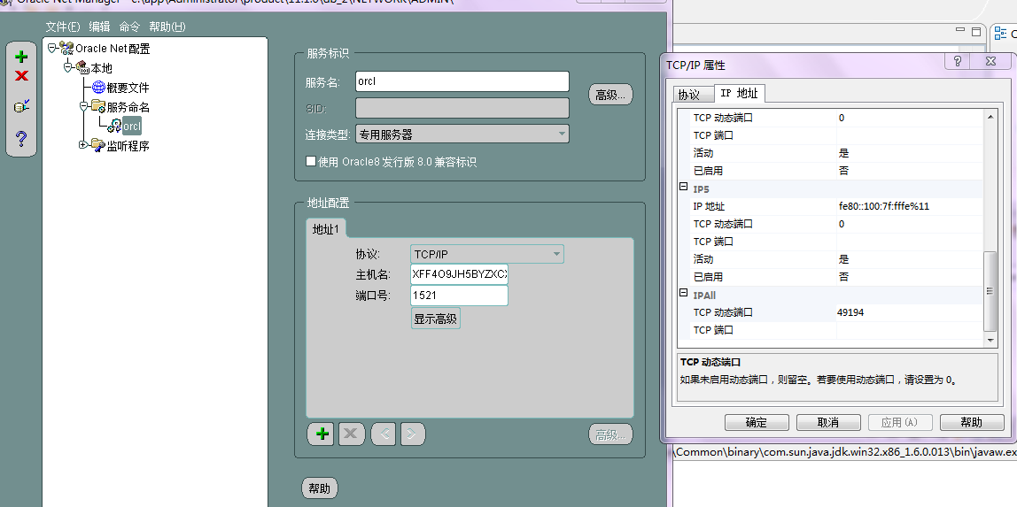This screenshot has height=507, width=1017.
Task: Open the 协议 TCP/IP dropdown
Action: [556, 254]
